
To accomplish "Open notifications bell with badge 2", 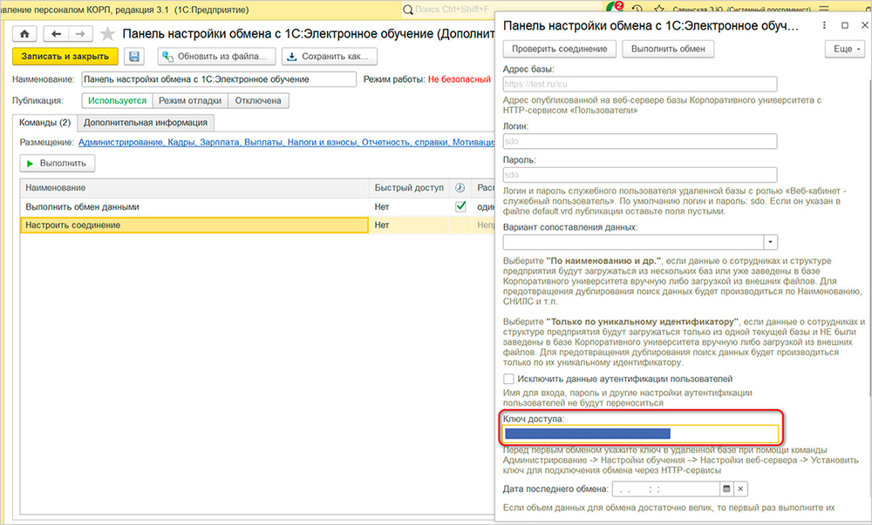I will click(x=615, y=9).
